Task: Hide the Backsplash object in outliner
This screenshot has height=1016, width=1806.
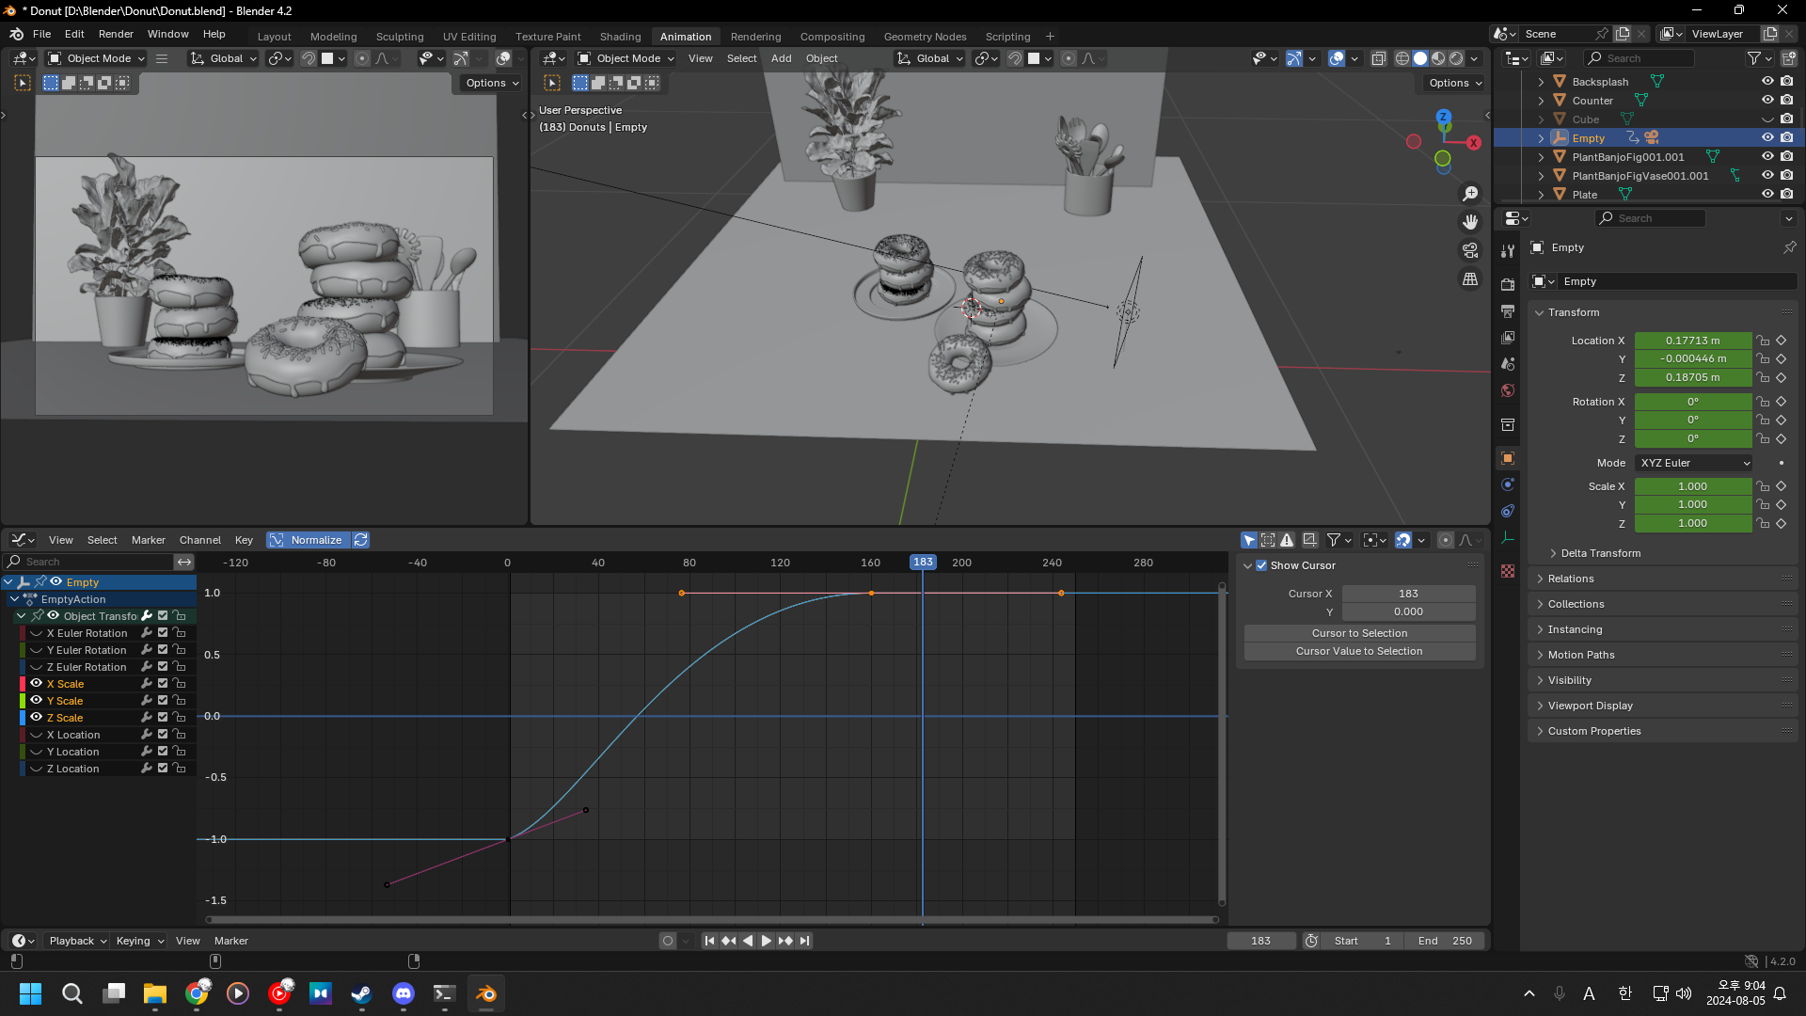Action: coord(1767,82)
